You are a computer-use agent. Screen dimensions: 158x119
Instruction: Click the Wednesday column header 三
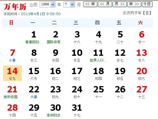(76, 23)
